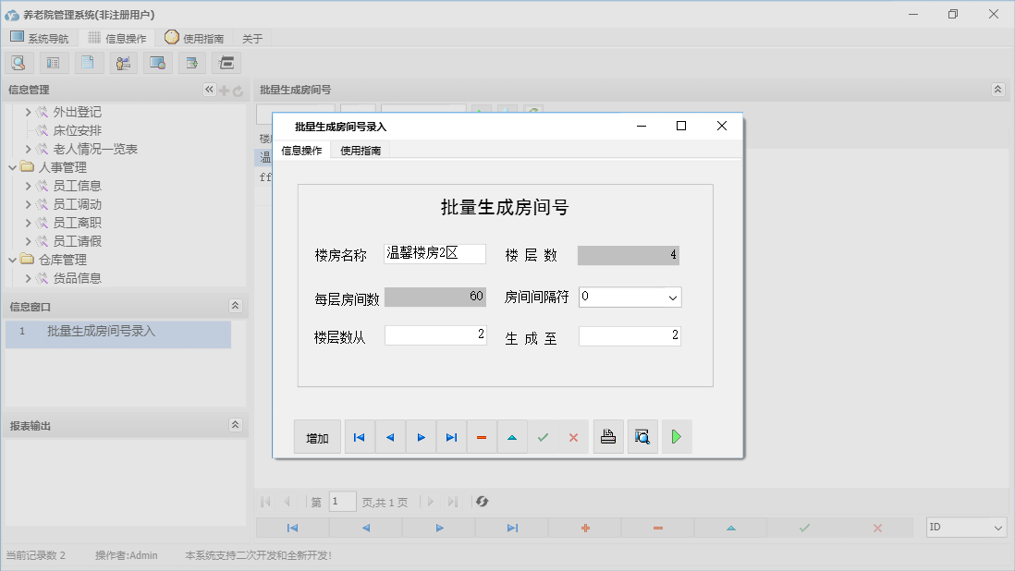The image size is (1015, 571).
Task: Collapse the 信息管理 sidebar panel
Action: [x=209, y=90]
